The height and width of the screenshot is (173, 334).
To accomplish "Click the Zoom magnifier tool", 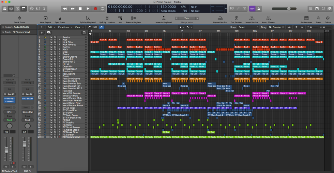I will (x=318, y=20).
